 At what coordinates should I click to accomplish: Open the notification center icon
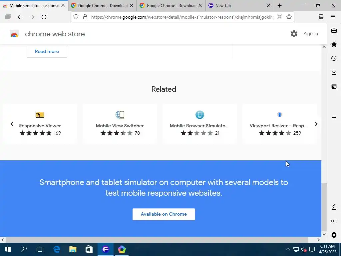coord(312,249)
